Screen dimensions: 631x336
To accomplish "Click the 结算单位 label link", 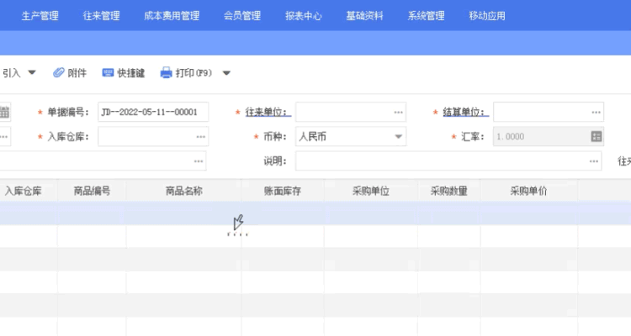I will point(464,113).
